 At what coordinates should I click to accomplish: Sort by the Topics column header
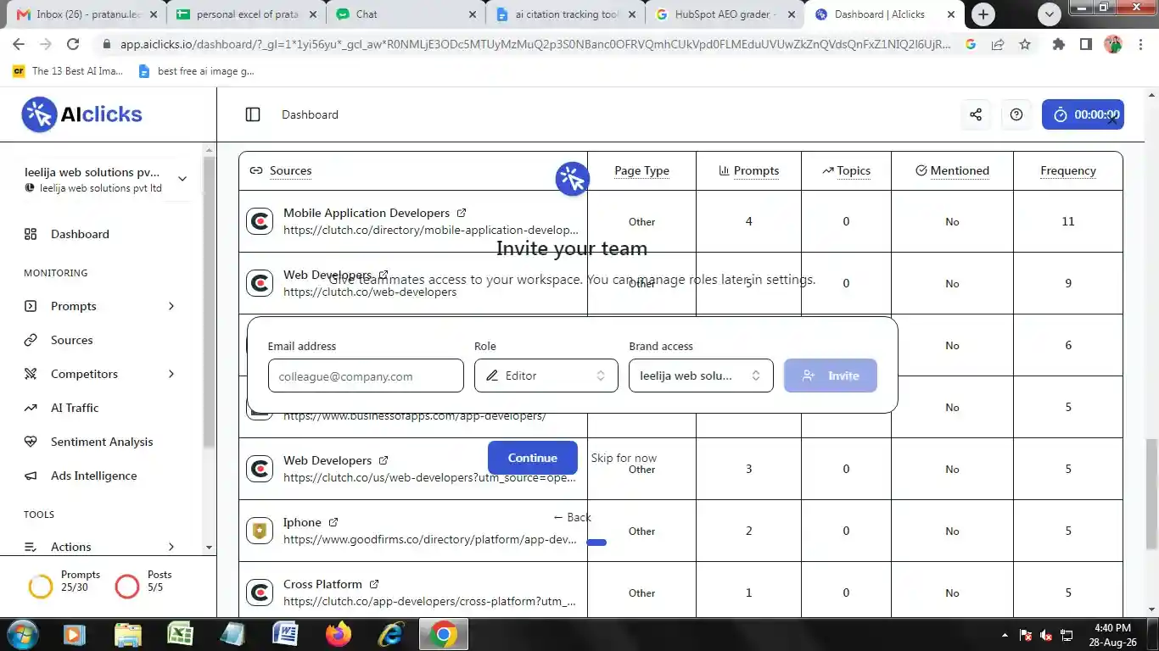pos(846,170)
